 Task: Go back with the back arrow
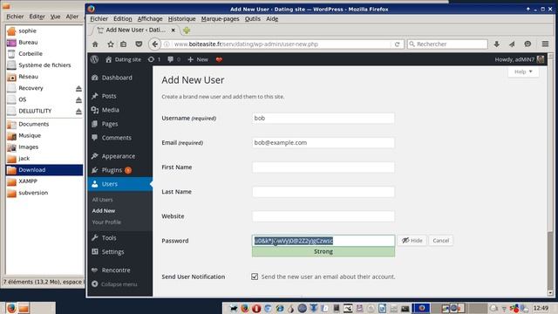(154, 44)
